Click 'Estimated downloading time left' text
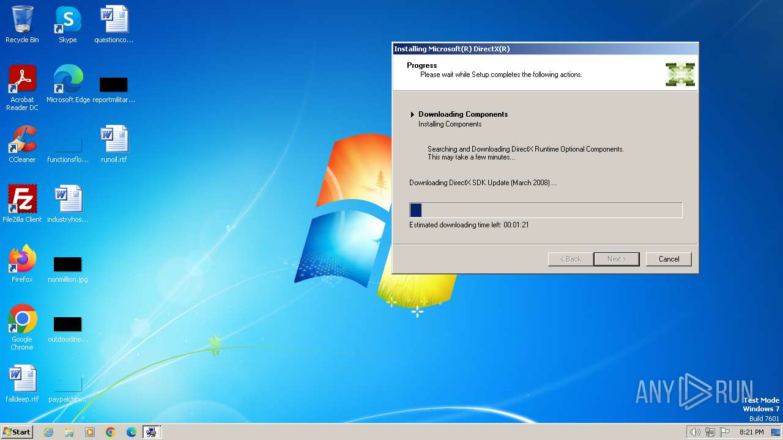This screenshot has height=440, width=783. (x=469, y=225)
